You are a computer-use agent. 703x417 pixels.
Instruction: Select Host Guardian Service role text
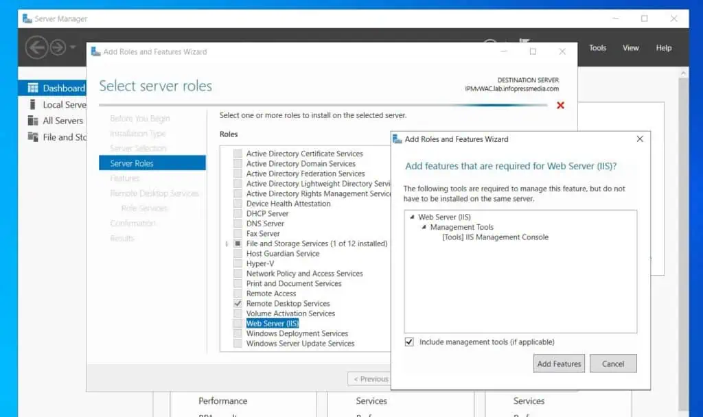pos(283,254)
